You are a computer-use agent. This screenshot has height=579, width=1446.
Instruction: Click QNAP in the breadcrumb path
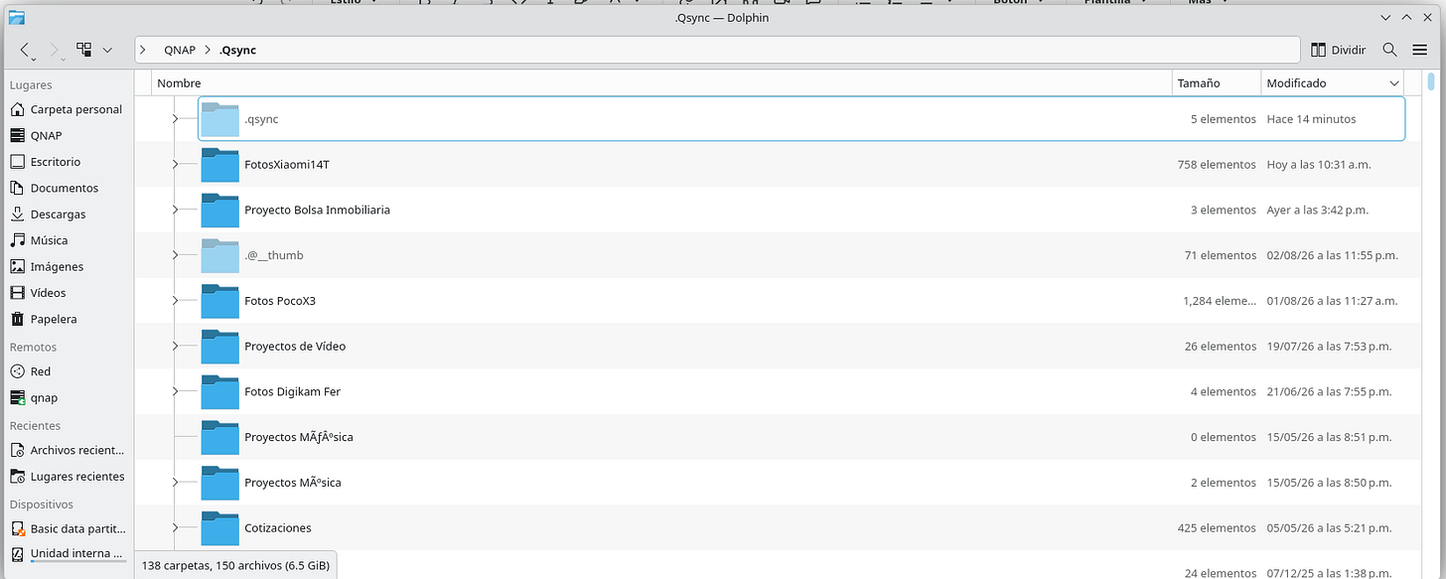coord(180,50)
